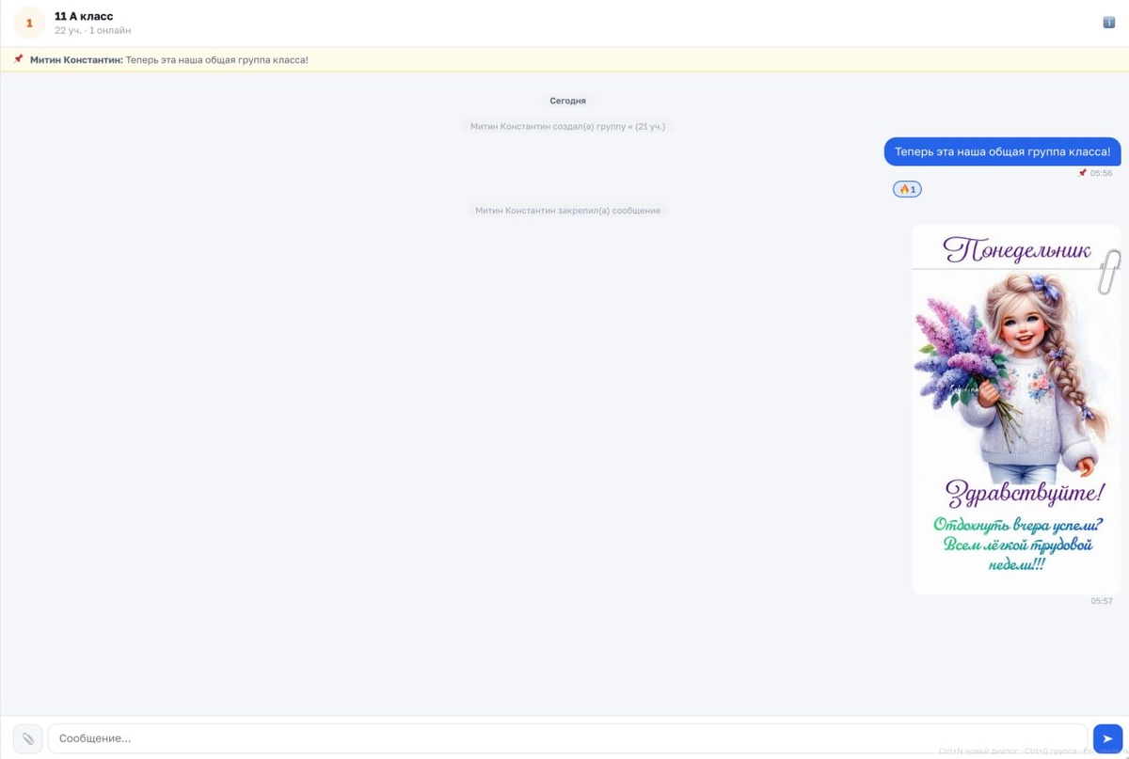Open the group info icon
This screenshot has height=759, width=1129.
click(1108, 23)
